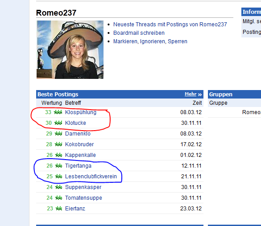Image resolution: width=261 pixels, height=226 pixels.
Task: Click rating value 33 for Klospühlung
Action: pyautogui.click(x=48, y=112)
